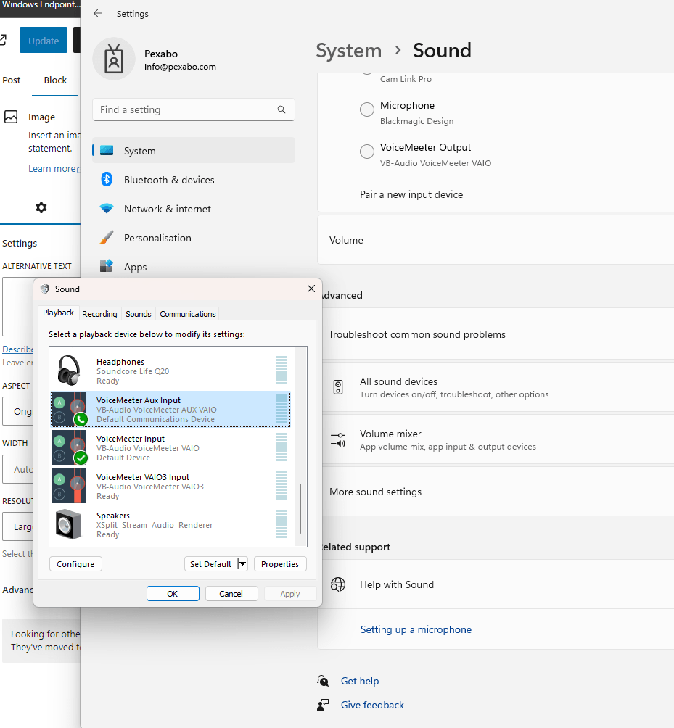Image resolution: width=674 pixels, height=728 pixels.
Task: Open the Give feedback link
Action: (x=372, y=705)
